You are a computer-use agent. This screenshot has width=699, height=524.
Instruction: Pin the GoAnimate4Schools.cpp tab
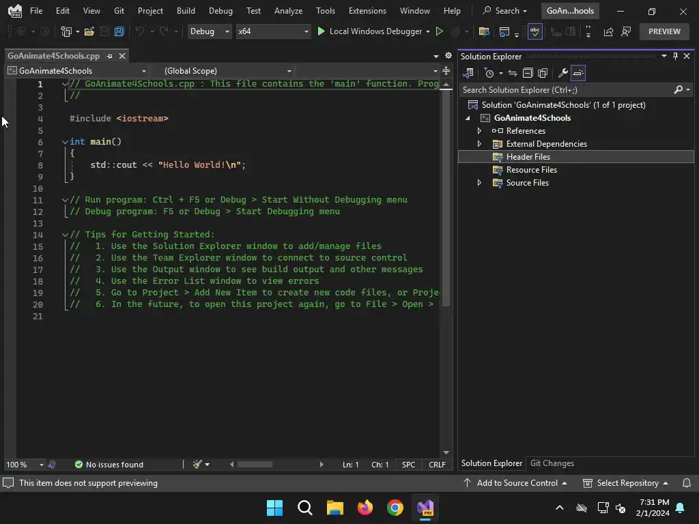click(x=110, y=56)
